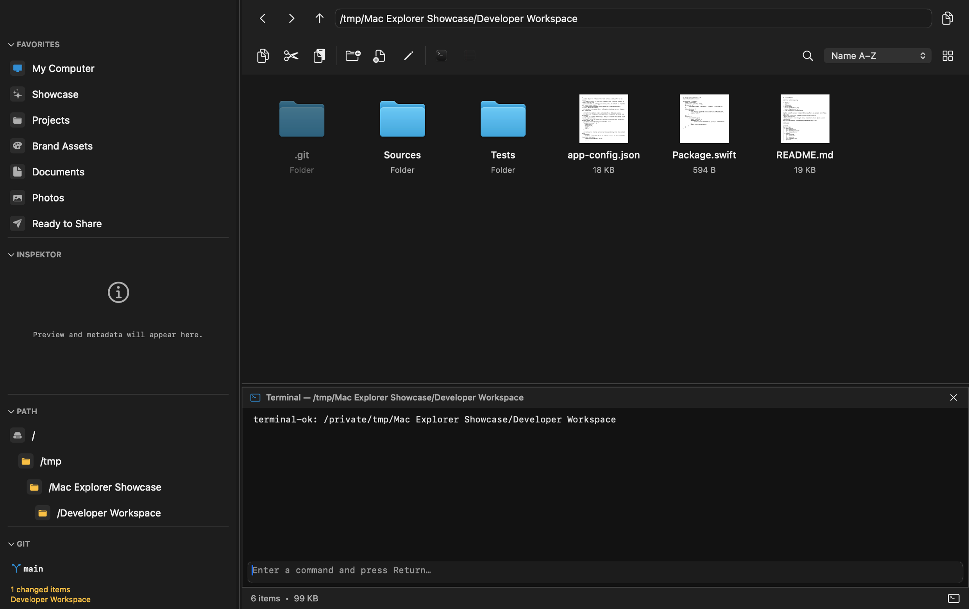Click the Ready to Share paper-plane icon
The image size is (969, 609).
[x=17, y=224]
